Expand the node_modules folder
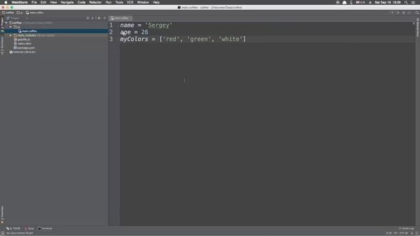The image size is (420, 236). tap(10, 35)
